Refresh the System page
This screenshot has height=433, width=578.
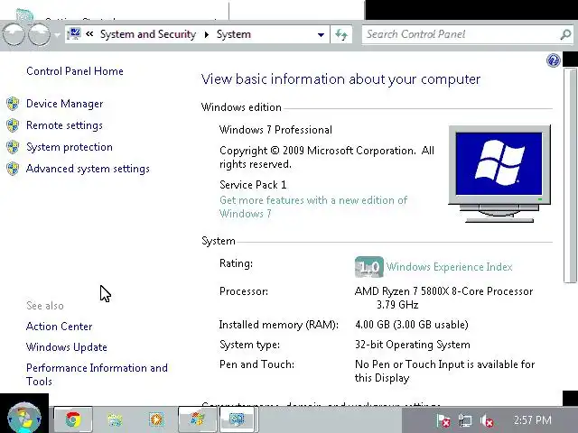coord(341,34)
